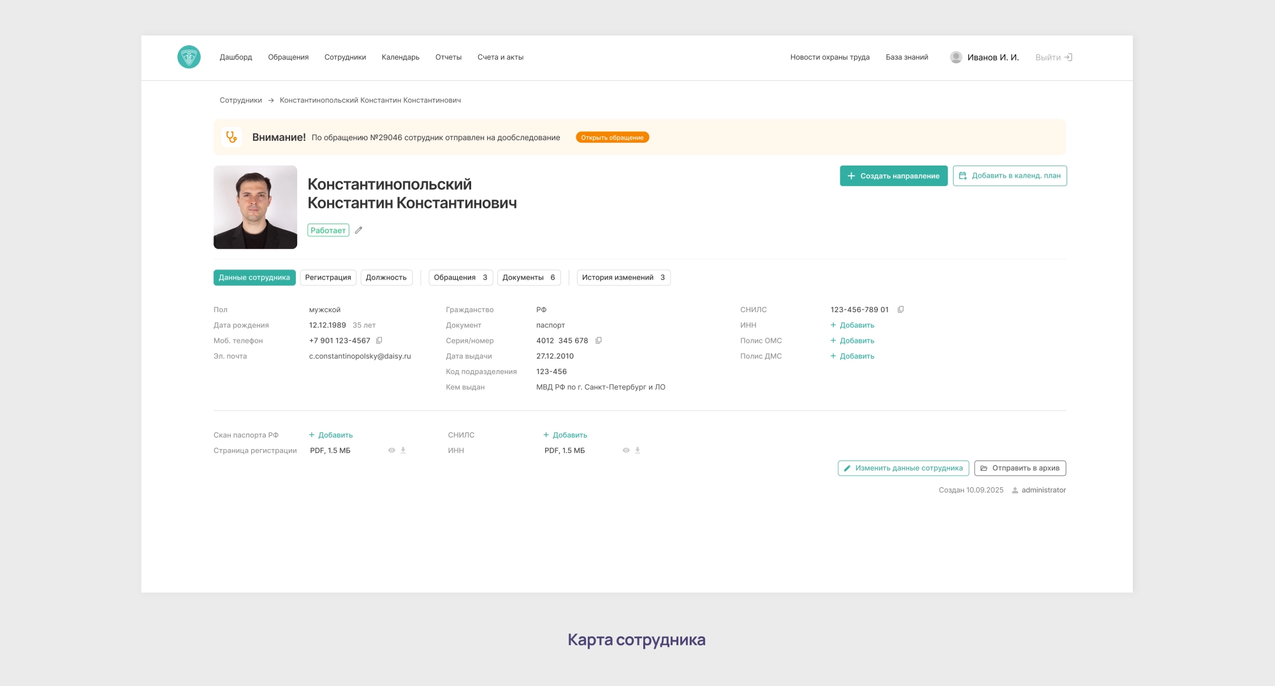Open the История изменений tab
The width and height of the screenshot is (1275, 686).
623,278
